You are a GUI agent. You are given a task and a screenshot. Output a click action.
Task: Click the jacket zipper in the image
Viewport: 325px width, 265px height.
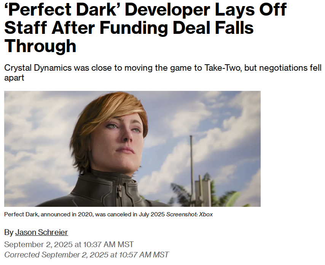(119, 192)
